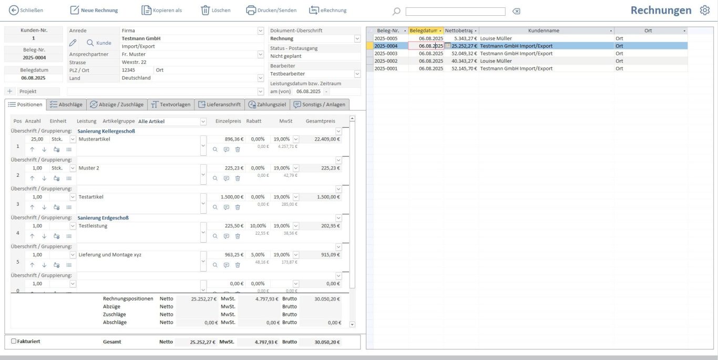Open settings via the gear icon

pos(704,10)
